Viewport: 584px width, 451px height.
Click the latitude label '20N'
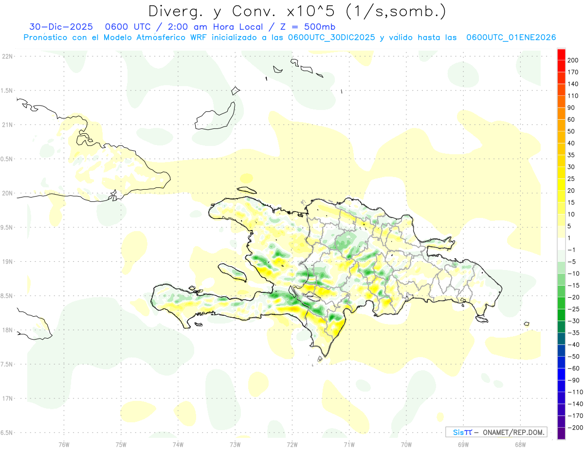[7, 193]
